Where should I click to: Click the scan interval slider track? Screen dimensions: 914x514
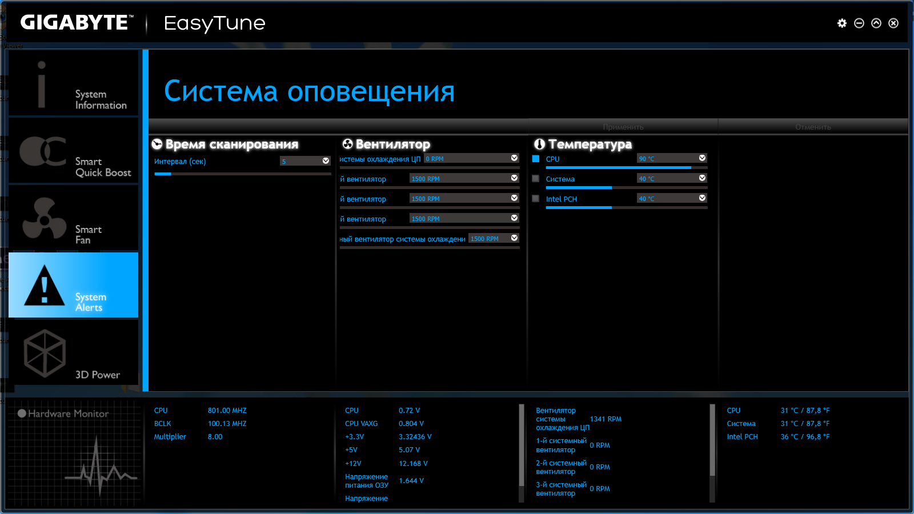coord(243,174)
